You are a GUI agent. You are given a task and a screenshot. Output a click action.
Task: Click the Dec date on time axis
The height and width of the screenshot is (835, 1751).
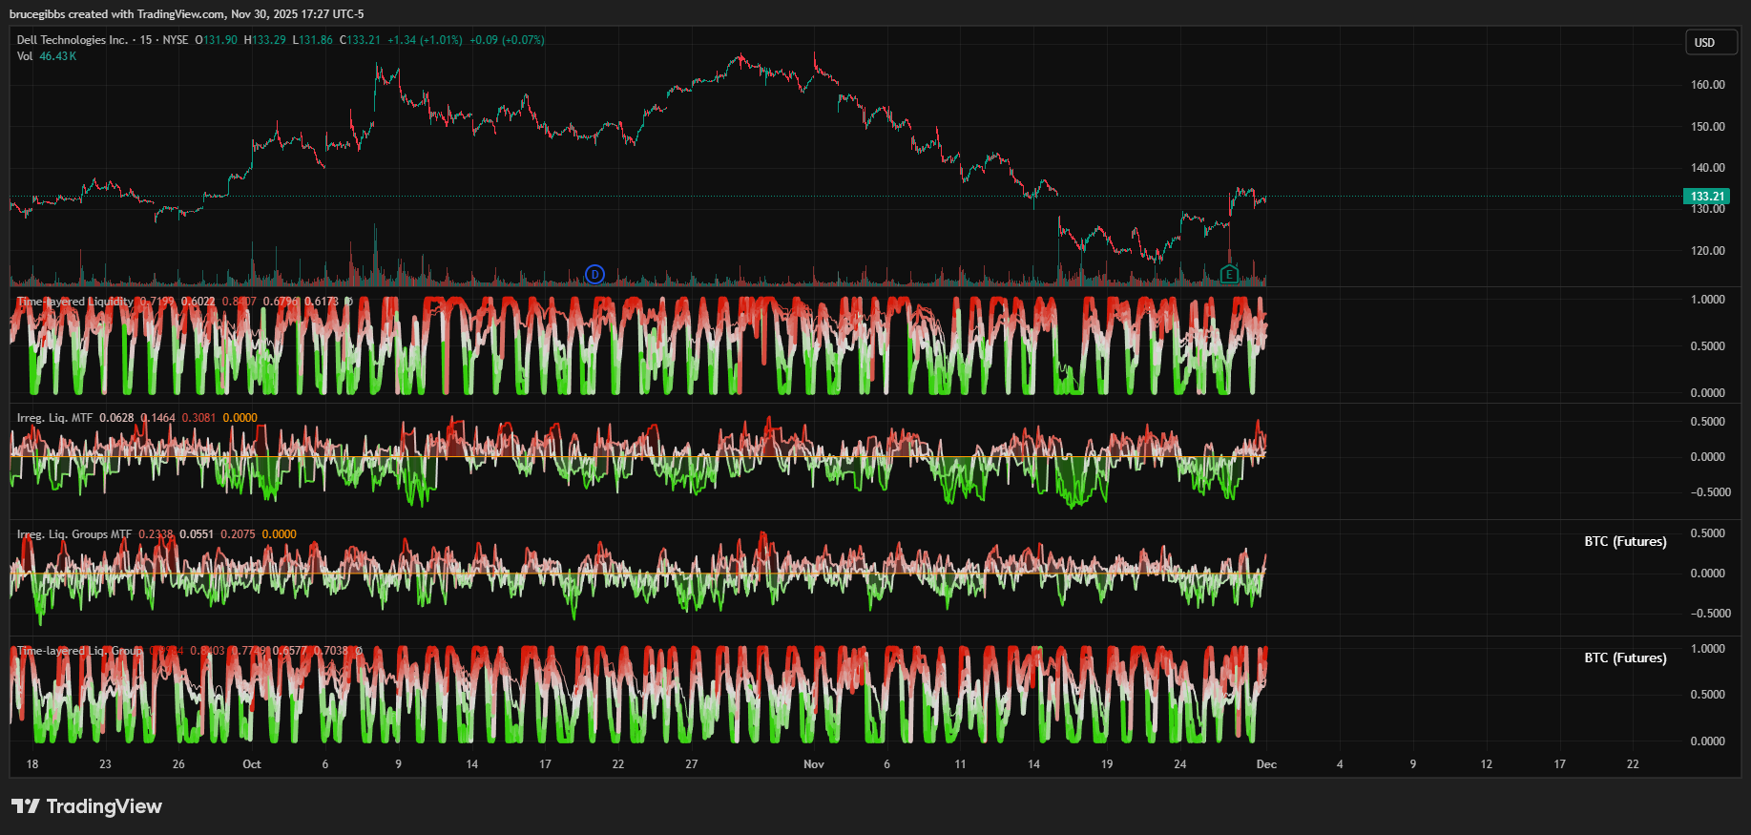1266,764
